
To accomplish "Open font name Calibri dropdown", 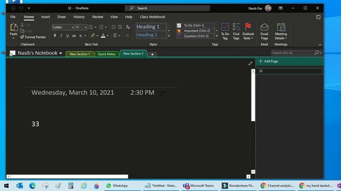I will pos(72,27).
